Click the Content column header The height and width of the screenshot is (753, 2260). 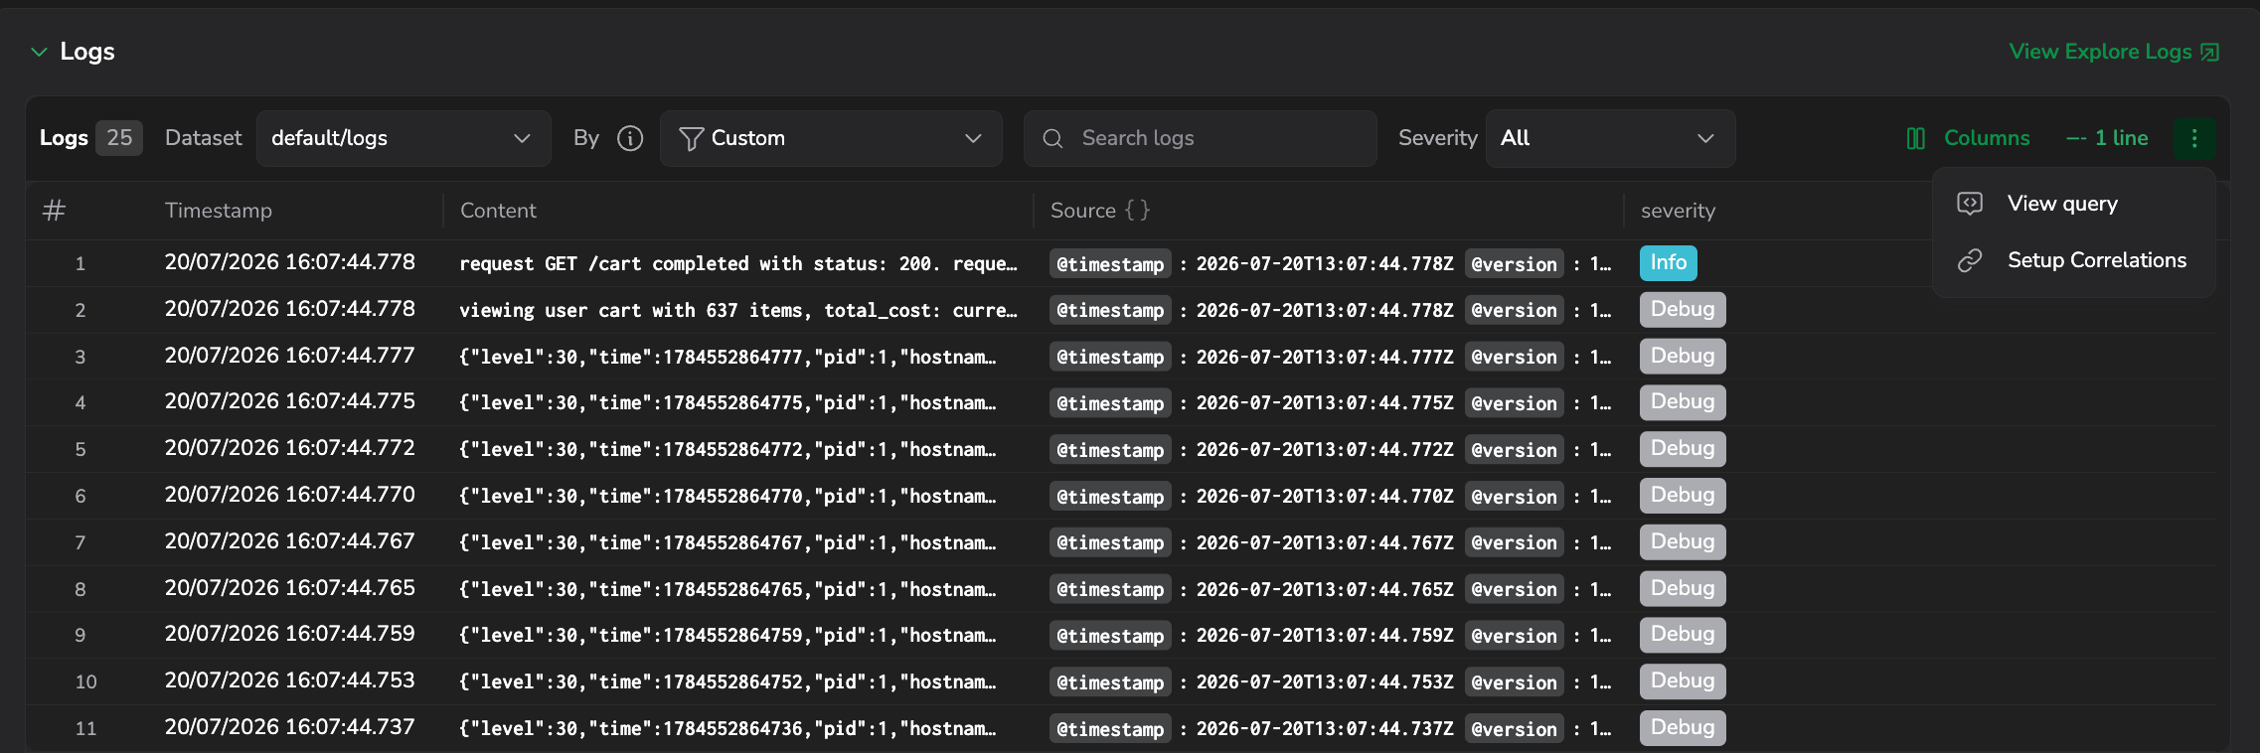click(x=498, y=211)
